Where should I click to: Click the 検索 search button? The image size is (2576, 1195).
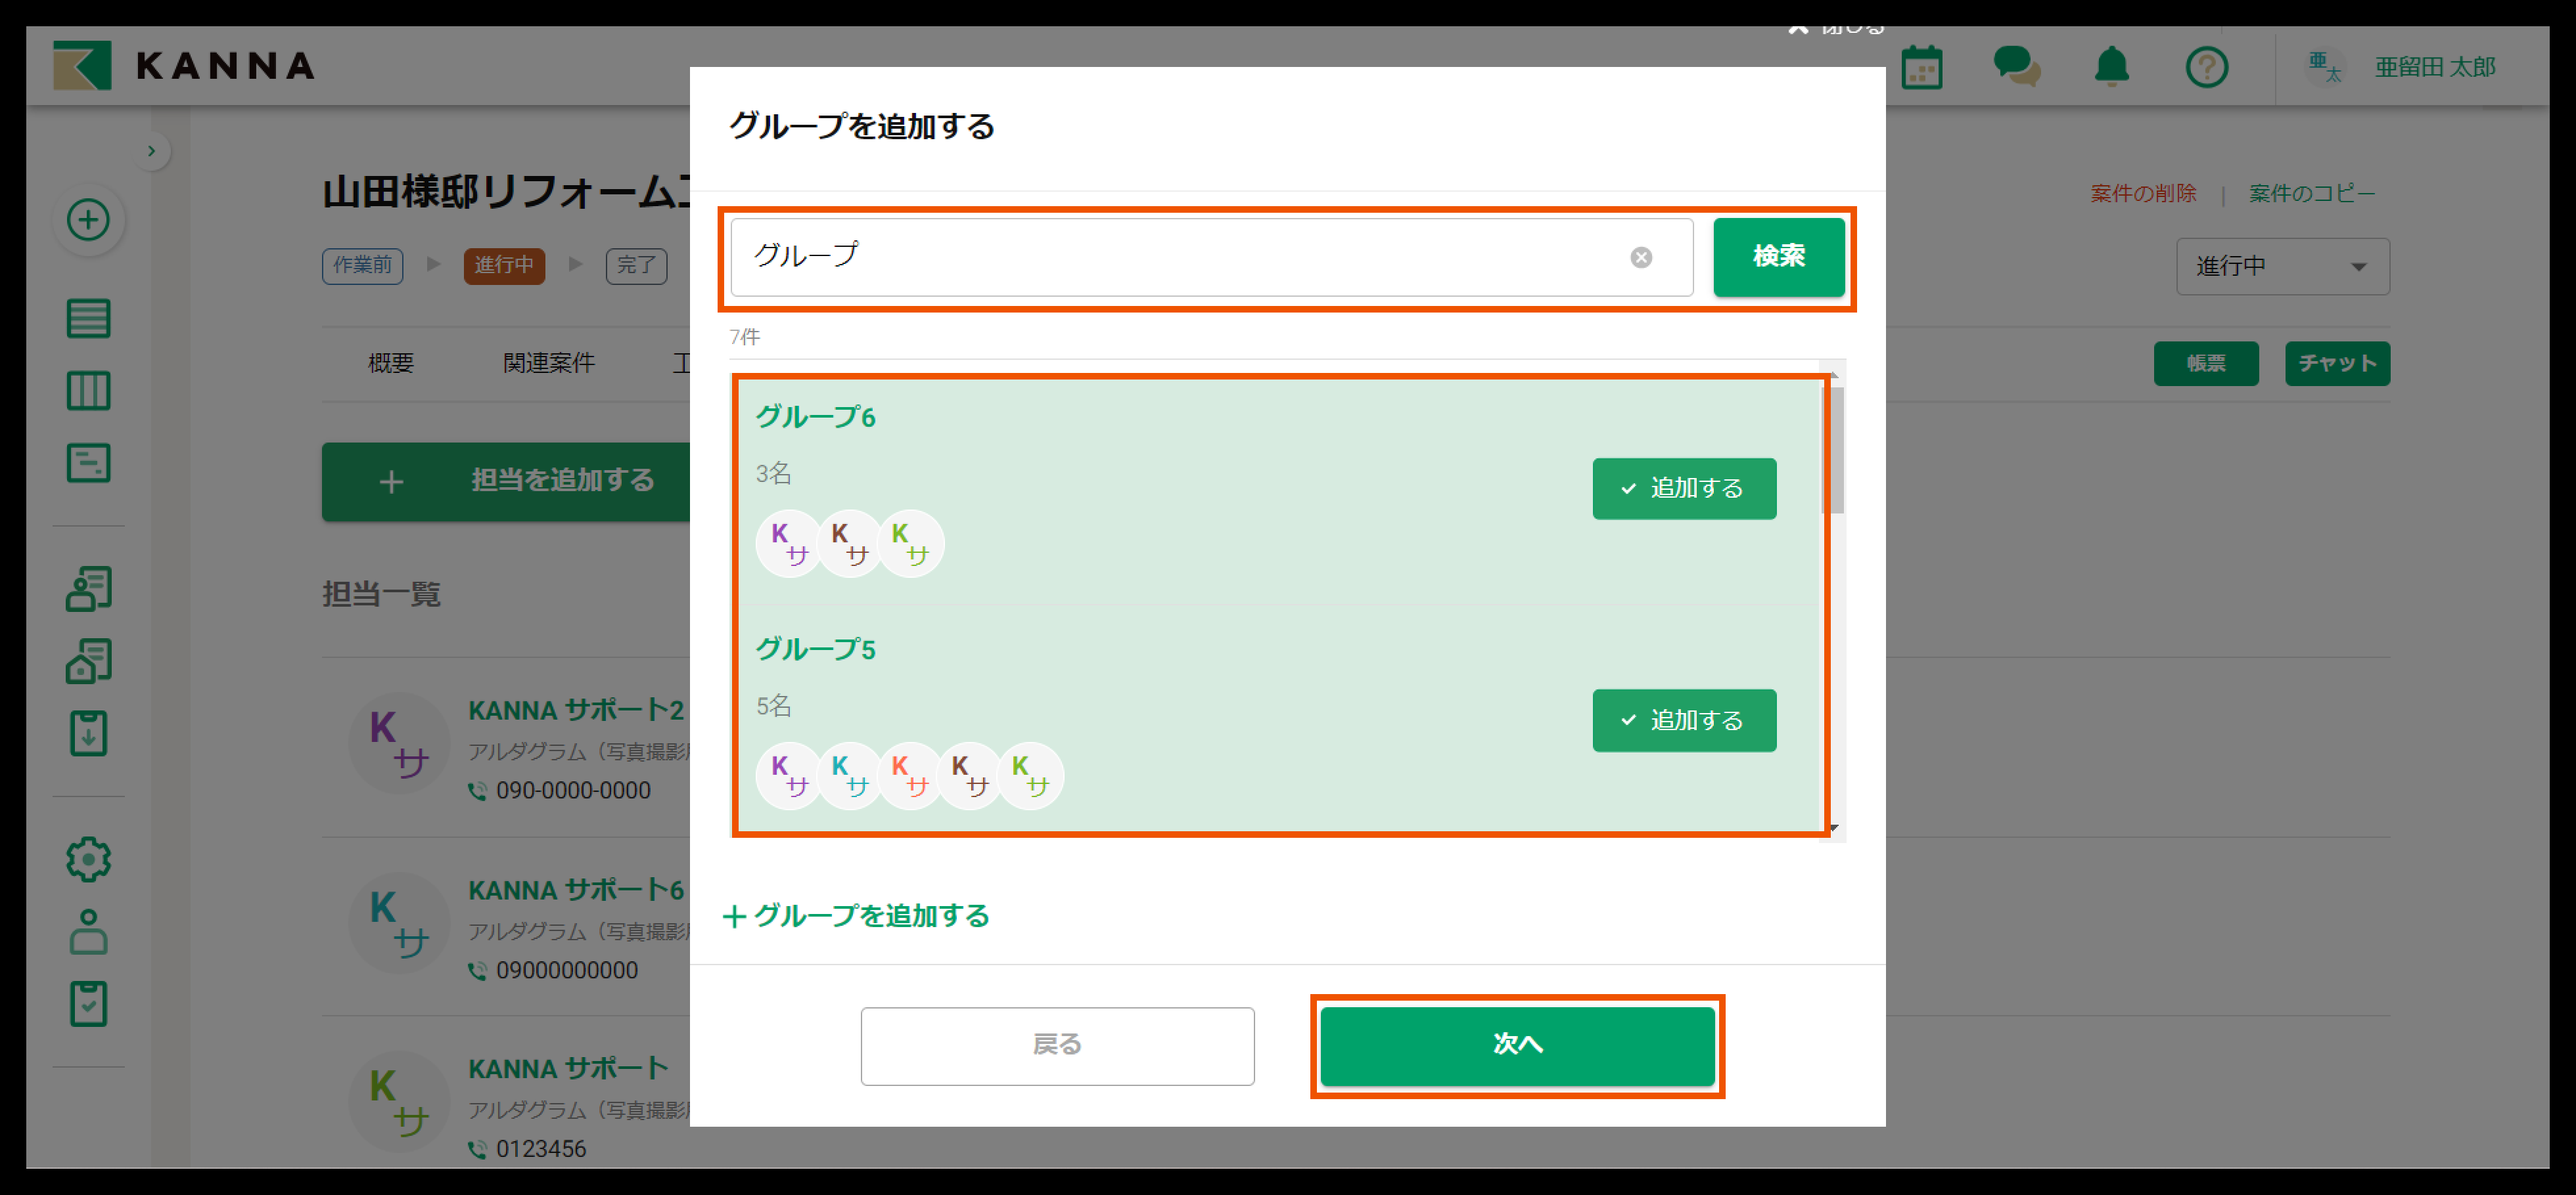[x=1778, y=257]
